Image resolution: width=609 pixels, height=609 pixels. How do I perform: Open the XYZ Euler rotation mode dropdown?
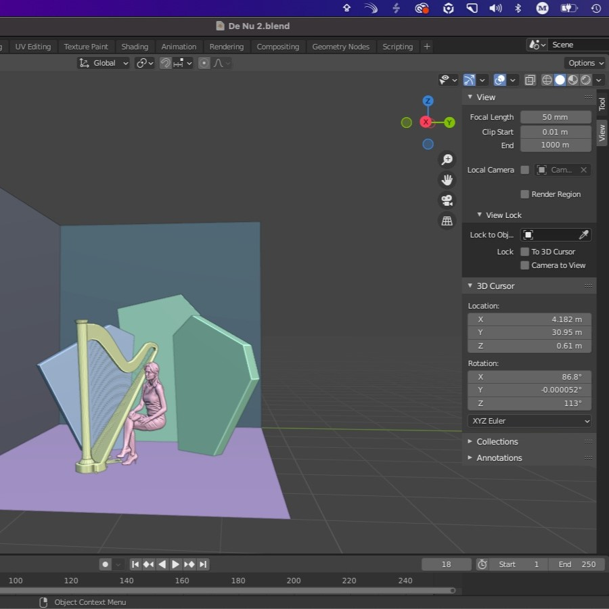pos(529,421)
